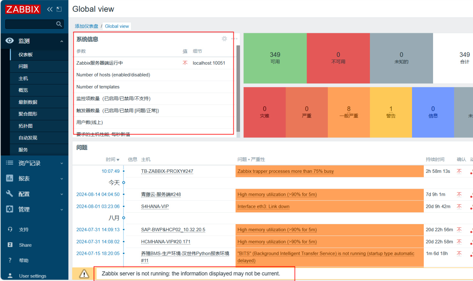
Task: Click the 资产记录 list icon
Action: 10,163
